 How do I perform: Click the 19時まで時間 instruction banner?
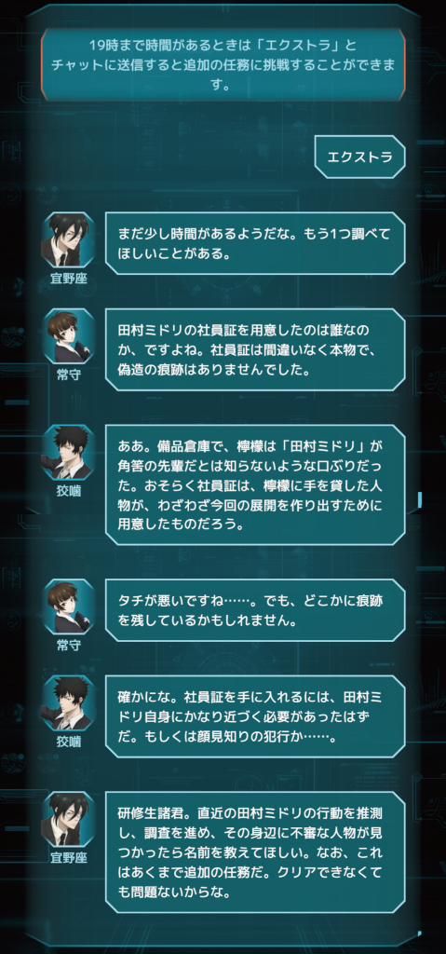pyautogui.click(x=223, y=65)
